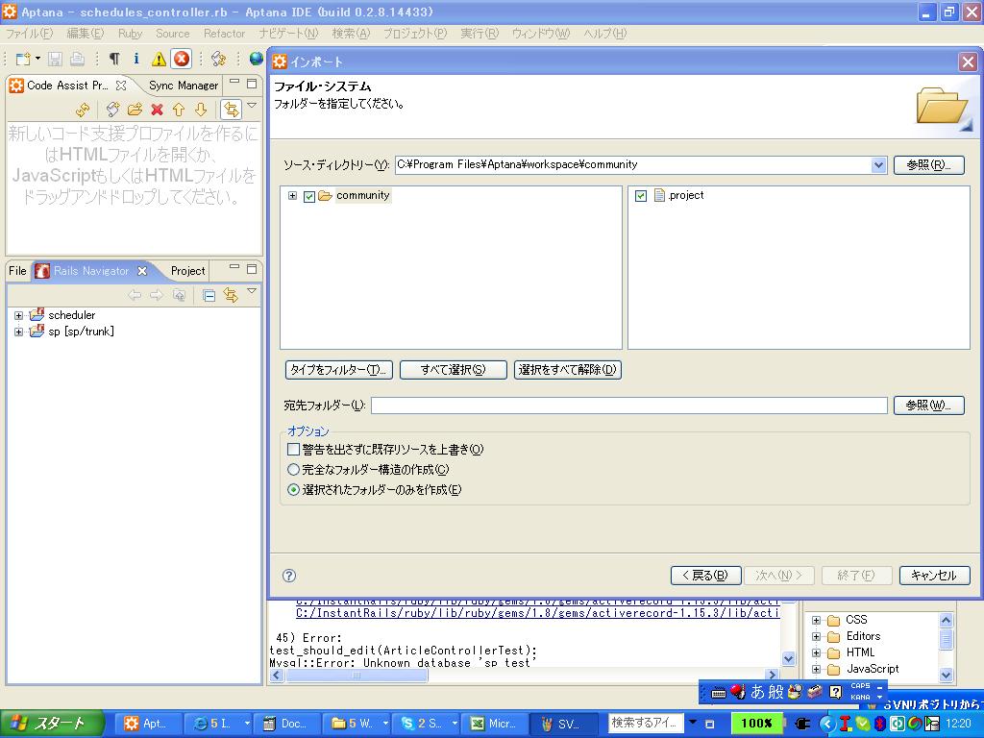
Task: Expand the CSS folder node
Action: 817,621
